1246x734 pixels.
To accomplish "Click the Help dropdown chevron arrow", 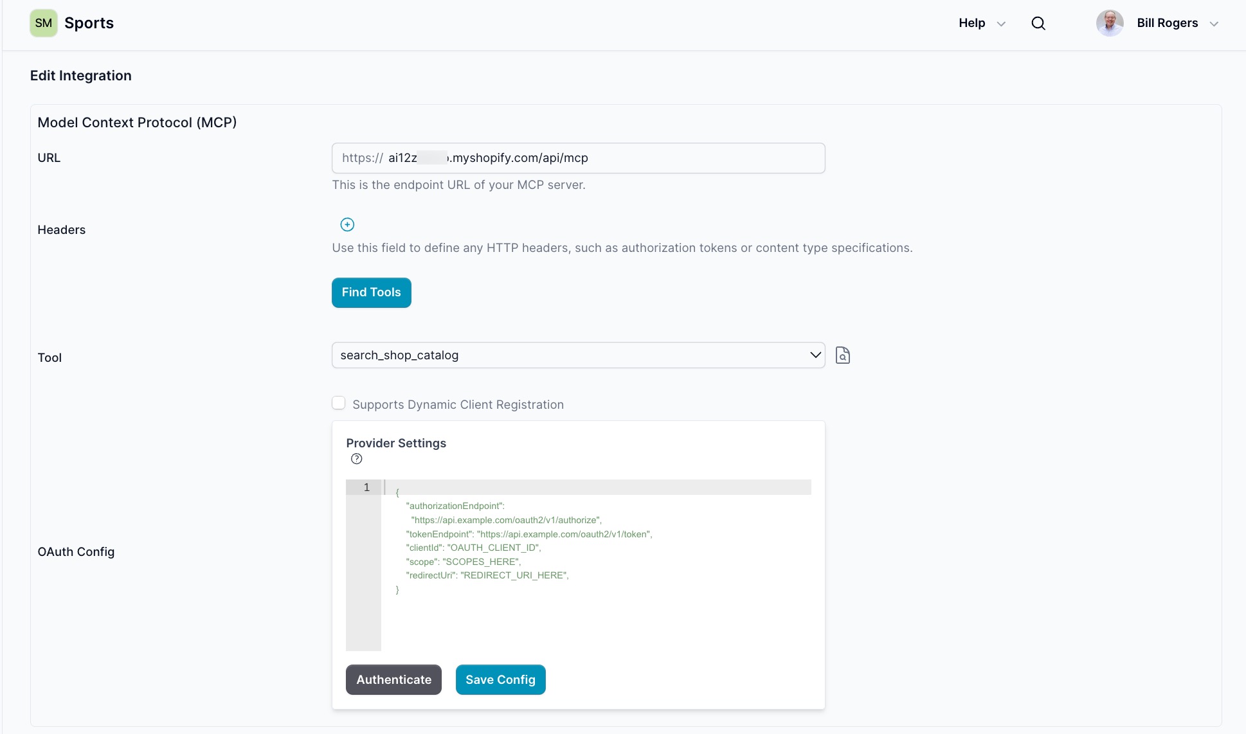I will click(x=1001, y=24).
